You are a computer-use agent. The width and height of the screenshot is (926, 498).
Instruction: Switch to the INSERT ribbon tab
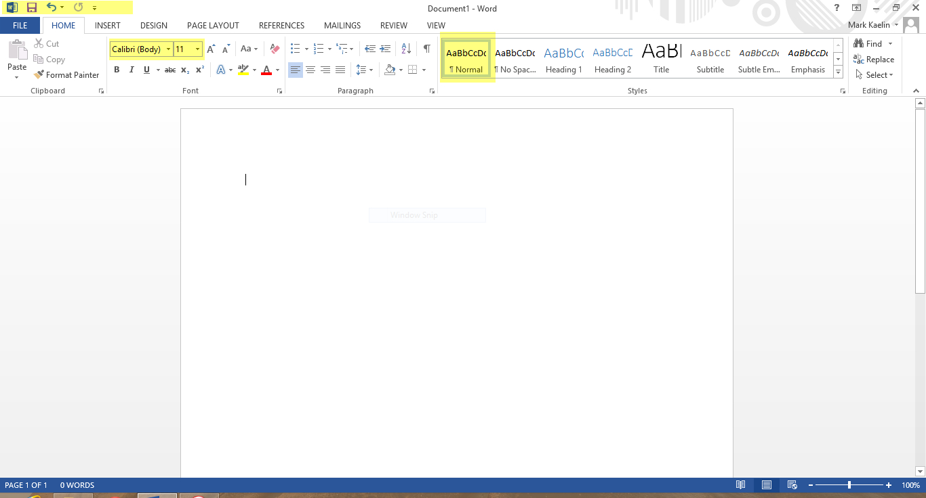108,26
